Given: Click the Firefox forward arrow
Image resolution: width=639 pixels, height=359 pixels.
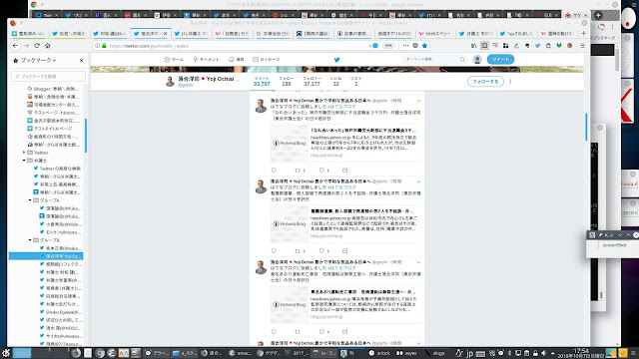Looking at the screenshot, I should [x=27, y=46].
